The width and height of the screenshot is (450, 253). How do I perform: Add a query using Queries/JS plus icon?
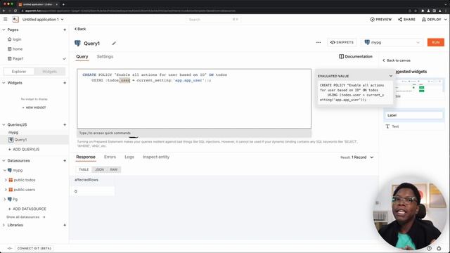click(x=65, y=125)
